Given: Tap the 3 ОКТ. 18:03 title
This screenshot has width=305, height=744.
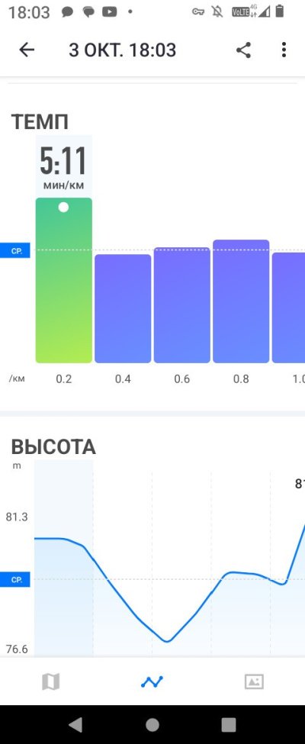Looking at the screenshot, I should point(122,50).
